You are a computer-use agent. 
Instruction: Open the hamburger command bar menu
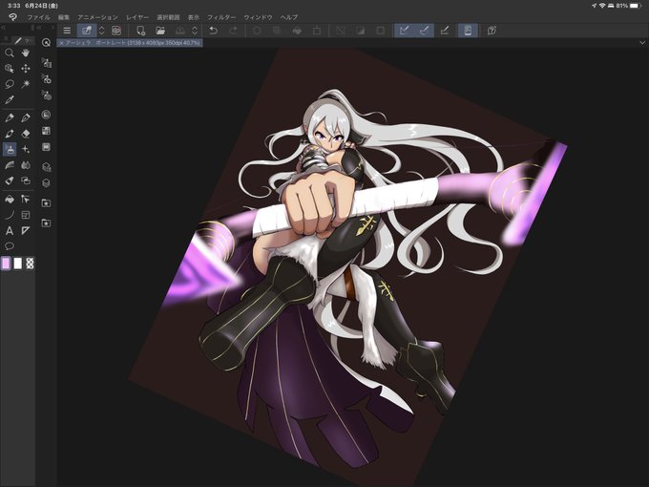(67, 31)
